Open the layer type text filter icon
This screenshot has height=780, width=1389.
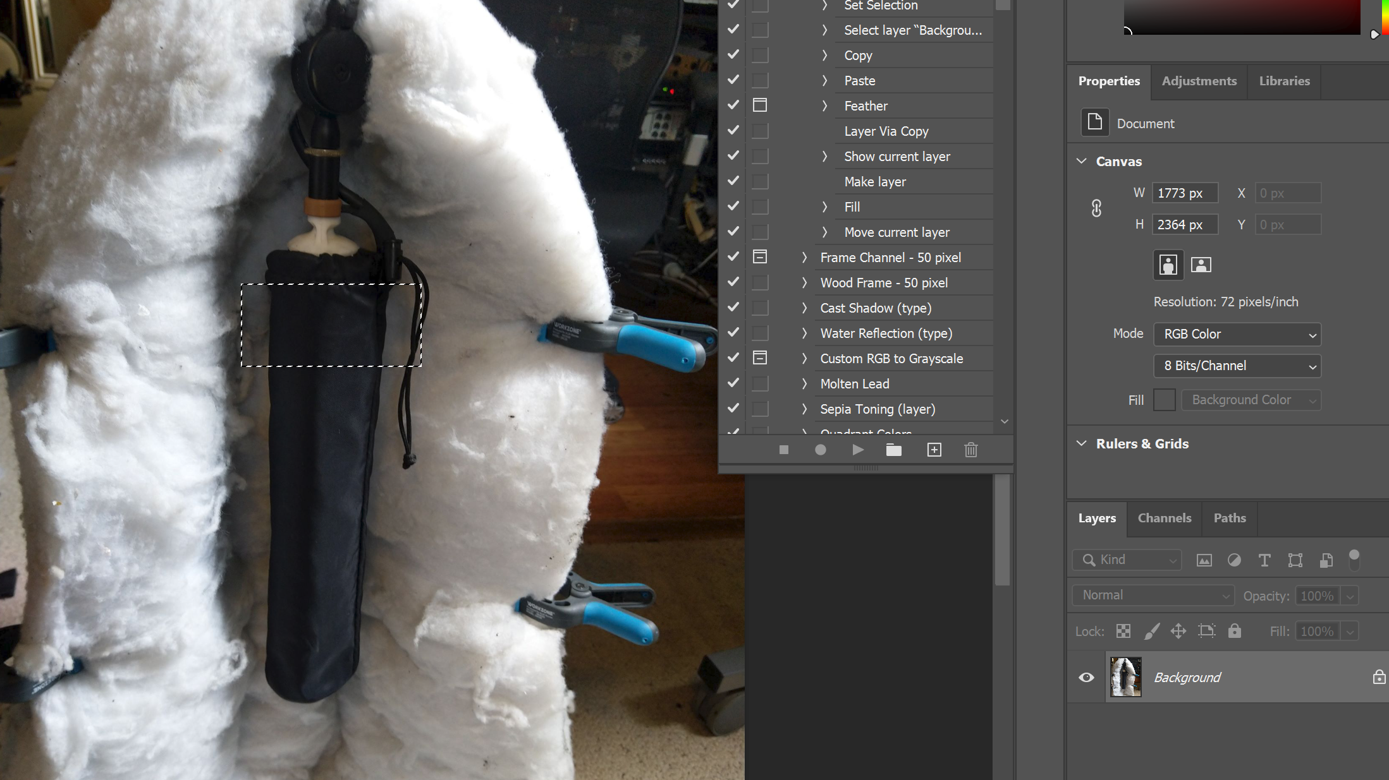[x=1264, y=560]
